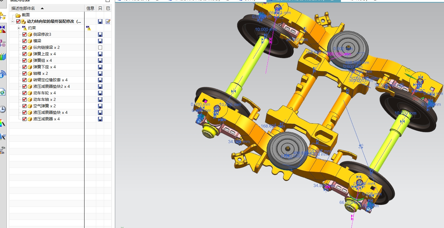Toggle the 弹簧上座 x 4 checkbox
The height and width of the screenshot is (228, 444).
click(x=24, y=54)
